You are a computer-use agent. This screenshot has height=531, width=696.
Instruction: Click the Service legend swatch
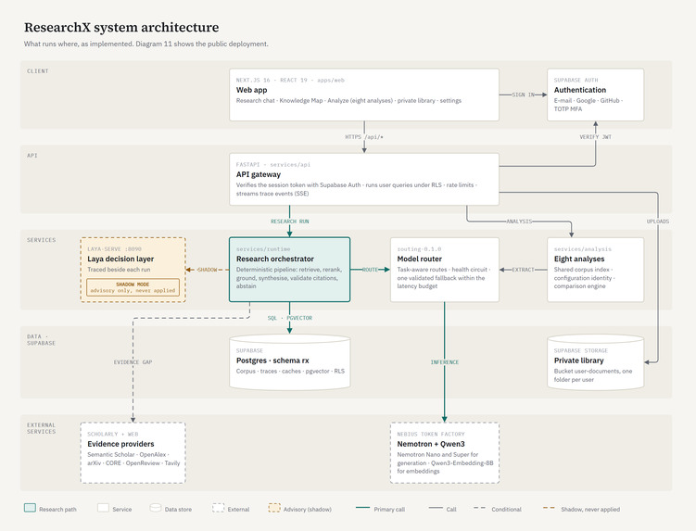point(103,508)
